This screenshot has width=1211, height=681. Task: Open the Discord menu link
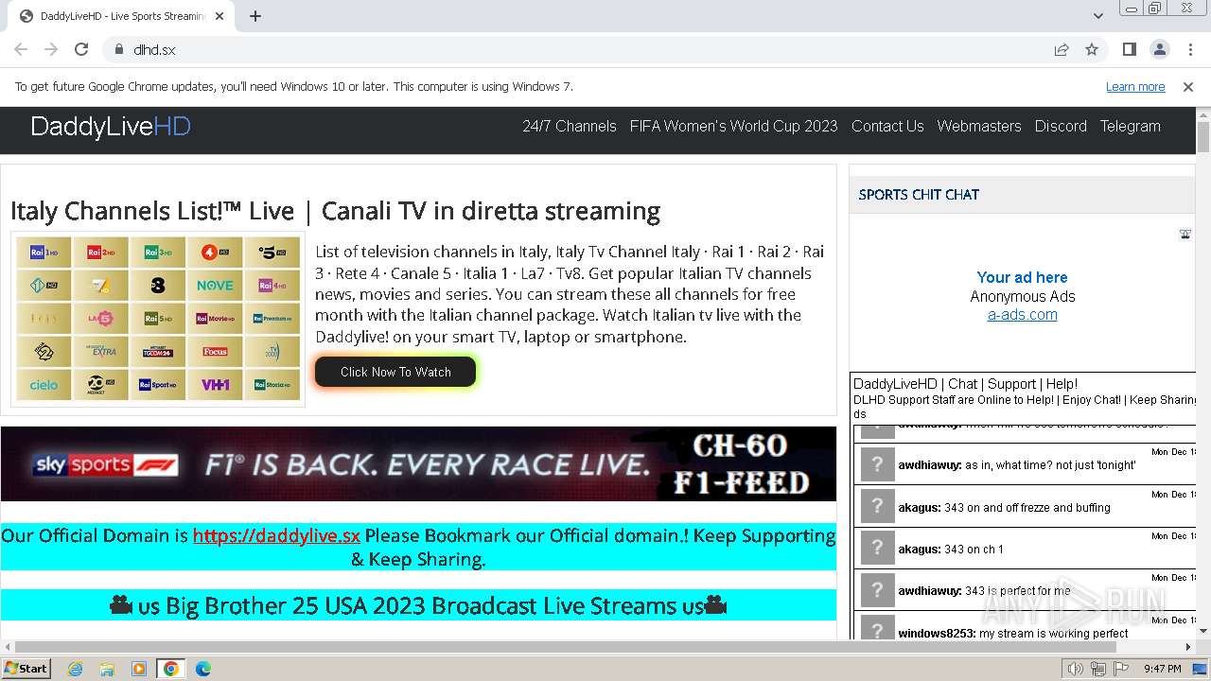coord(1061,126)
